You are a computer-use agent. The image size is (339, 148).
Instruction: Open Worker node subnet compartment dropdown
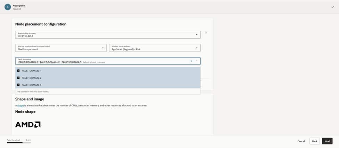(61, 48)
